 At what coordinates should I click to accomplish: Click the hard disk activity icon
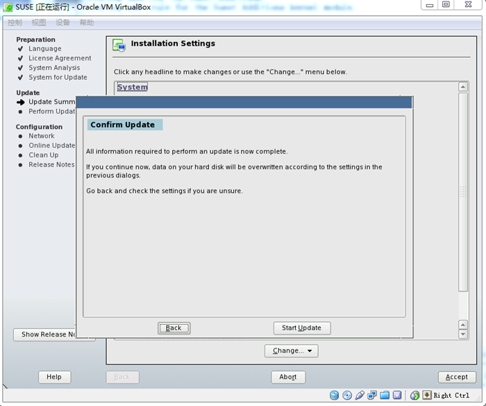tap(334, 395)
